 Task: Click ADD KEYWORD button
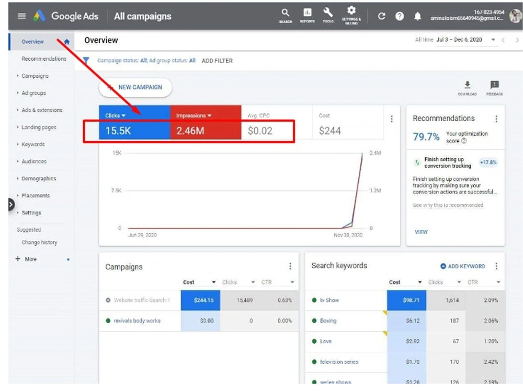click(463, 266)
